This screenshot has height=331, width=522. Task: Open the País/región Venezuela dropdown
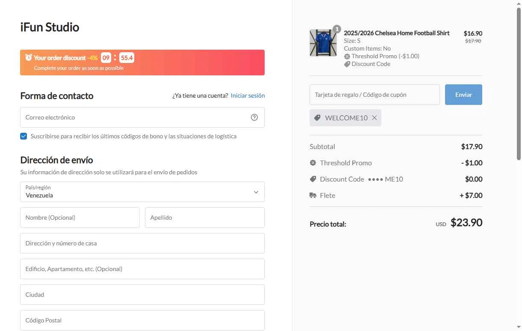pyautogui.click(x=142, y=192)
